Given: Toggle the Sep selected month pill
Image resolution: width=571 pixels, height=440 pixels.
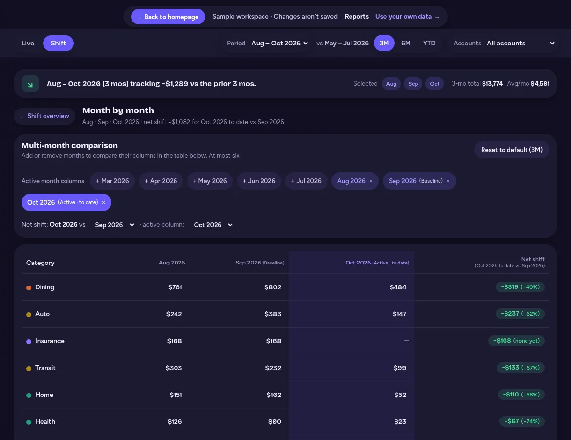Looking at the screenshot, I should tap(413, 84).
